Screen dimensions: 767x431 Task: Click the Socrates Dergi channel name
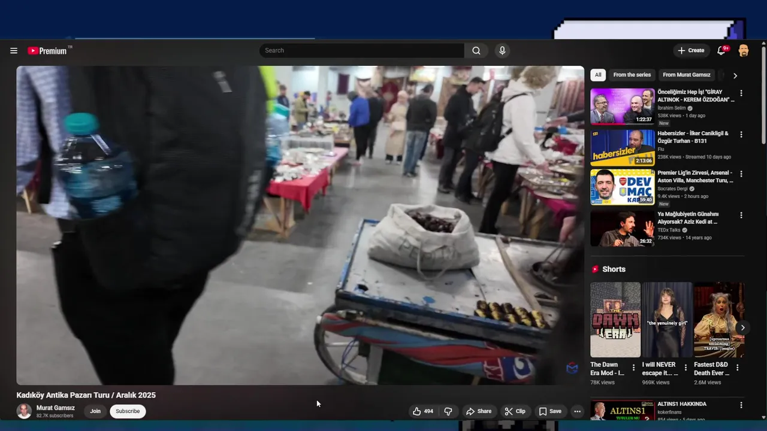point(673,189)
